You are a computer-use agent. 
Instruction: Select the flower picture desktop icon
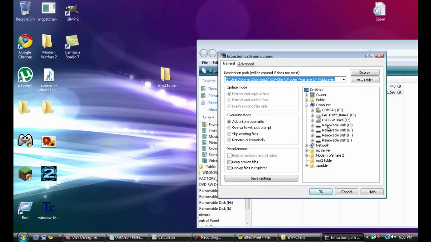coord(49,142)
